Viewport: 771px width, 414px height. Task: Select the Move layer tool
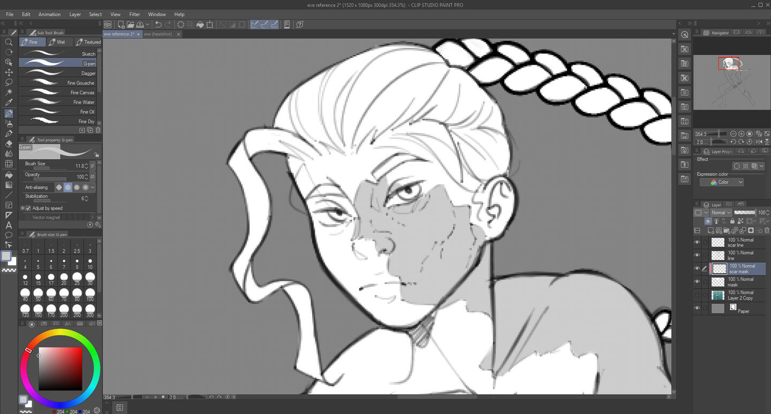point(9,72)
